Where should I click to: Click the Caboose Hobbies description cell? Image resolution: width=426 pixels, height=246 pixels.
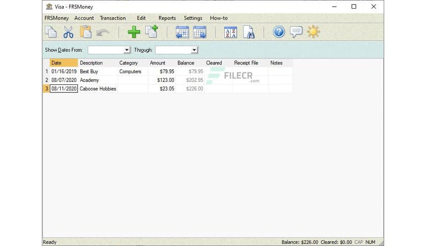pos(98,88)
